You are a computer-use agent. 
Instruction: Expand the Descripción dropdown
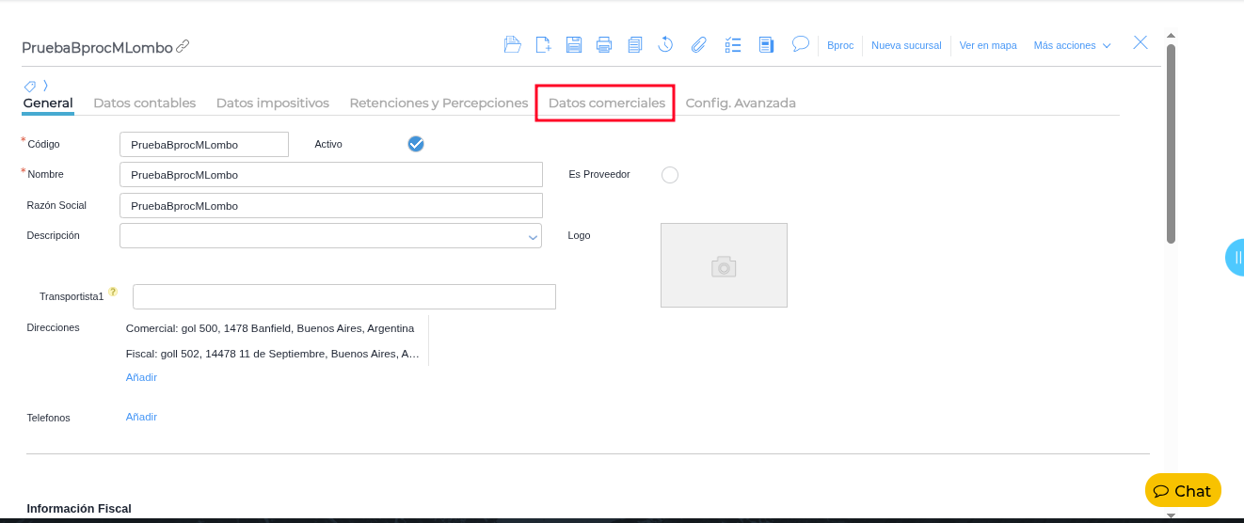(532, 237)
